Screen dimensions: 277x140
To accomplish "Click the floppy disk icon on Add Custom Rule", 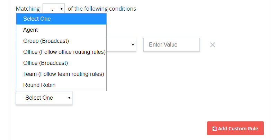I will [214, 129].
